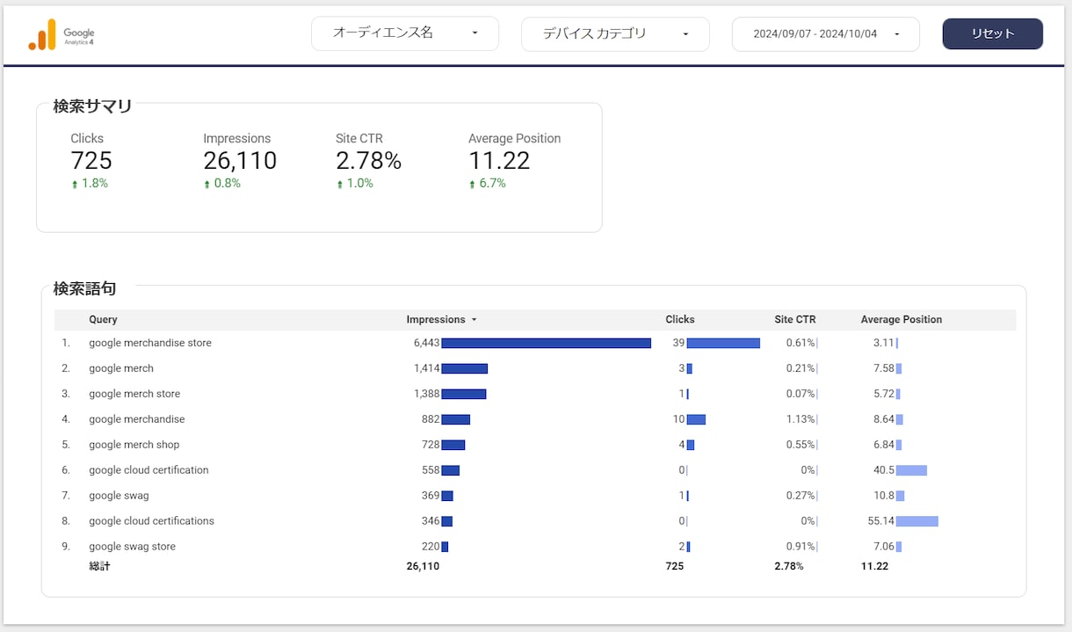Open the オーディエンス名 dropdown
This screenshot has height=632, width=1072.
[405, 33]
